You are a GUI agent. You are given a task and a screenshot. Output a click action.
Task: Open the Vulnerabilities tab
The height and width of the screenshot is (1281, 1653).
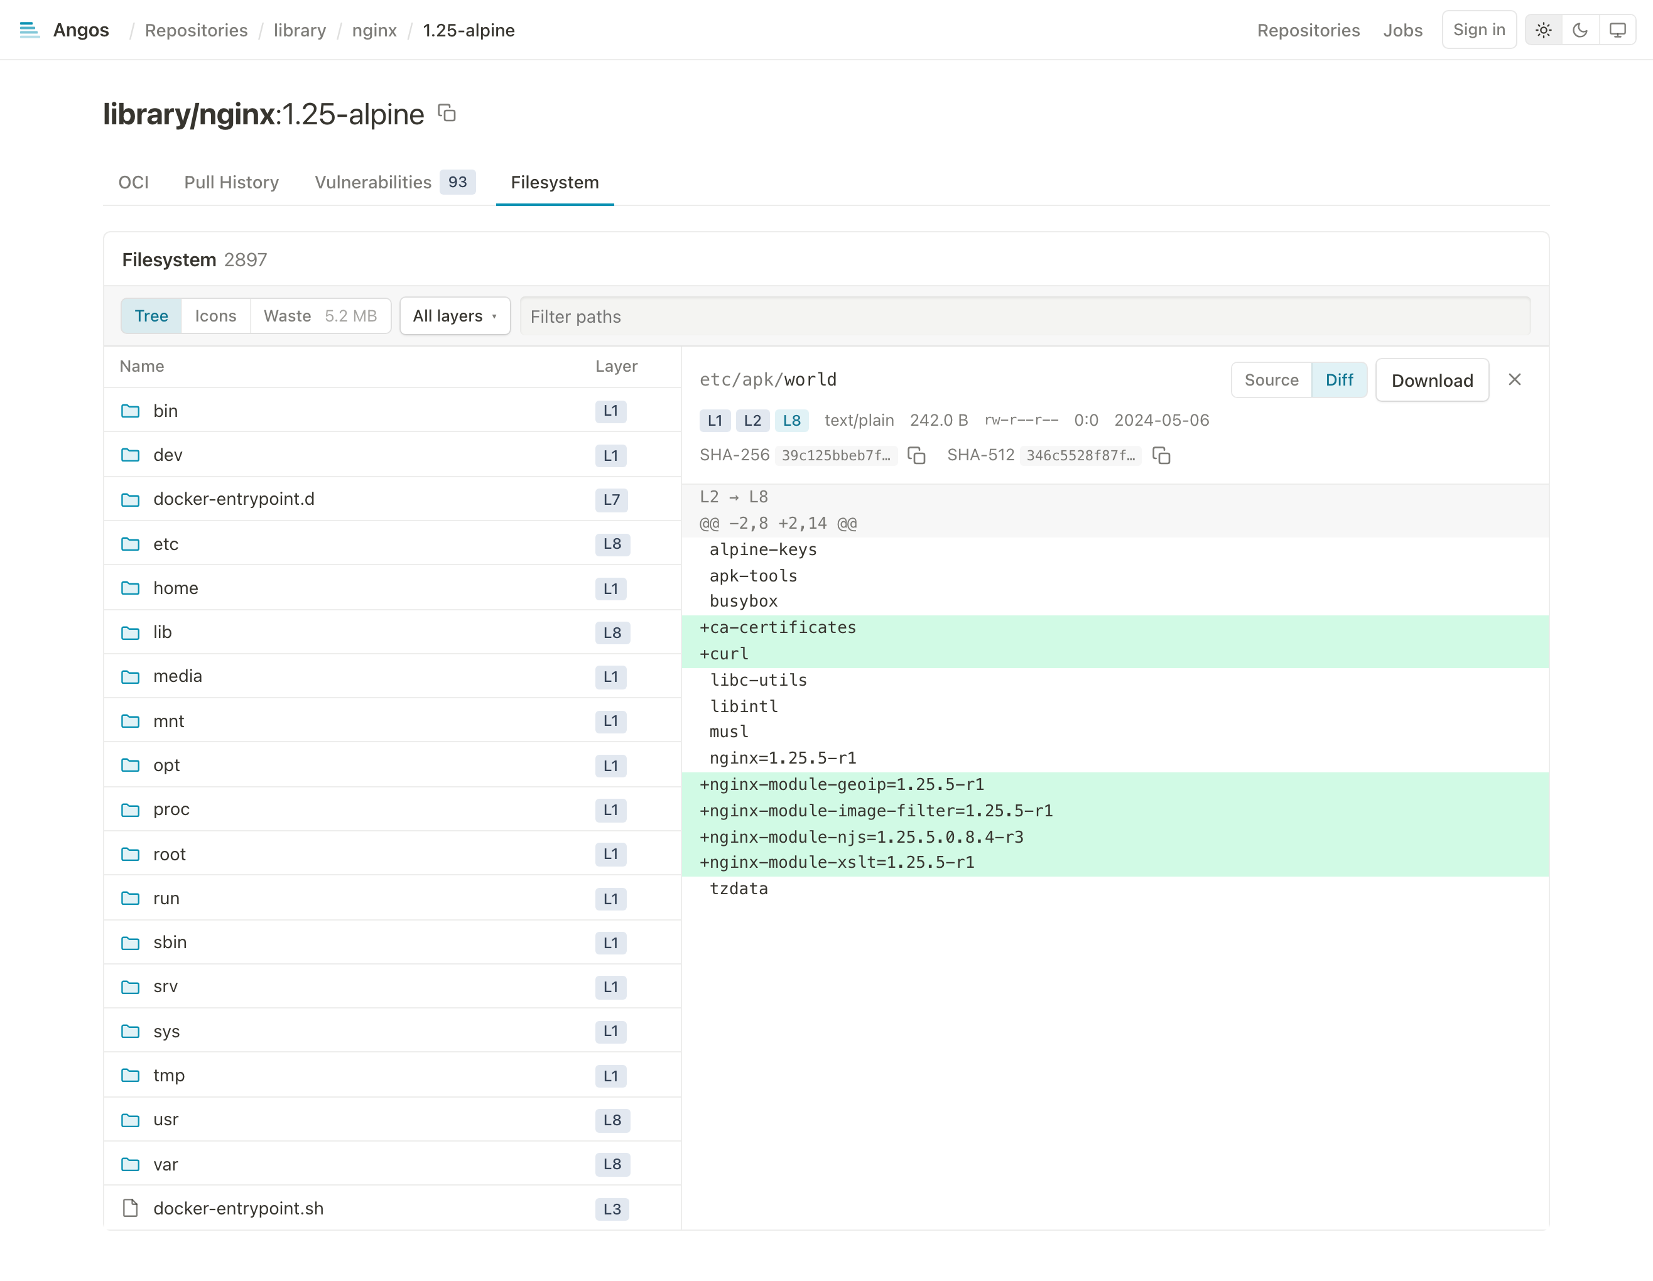(x=394, y=182)
